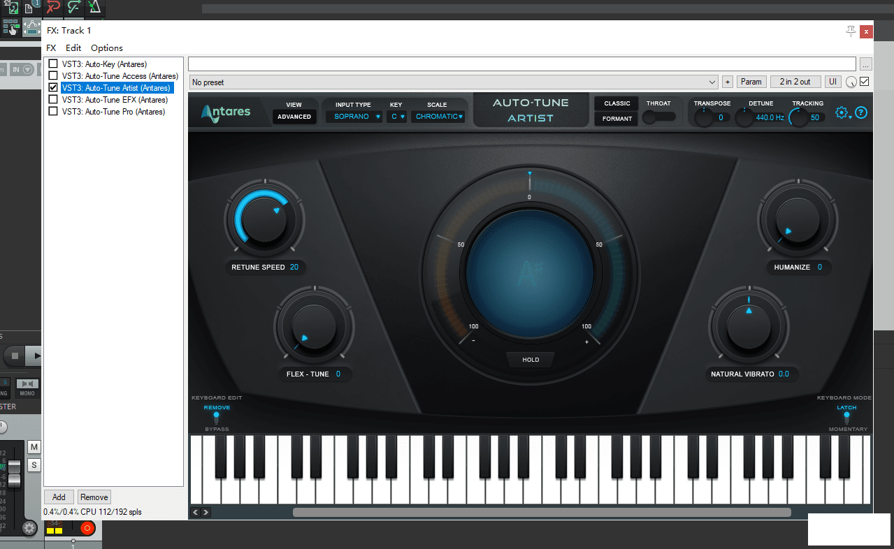Open Auto-Tune settings gear menu
This screenshot has width=894, height=549.
click(843, 112)
